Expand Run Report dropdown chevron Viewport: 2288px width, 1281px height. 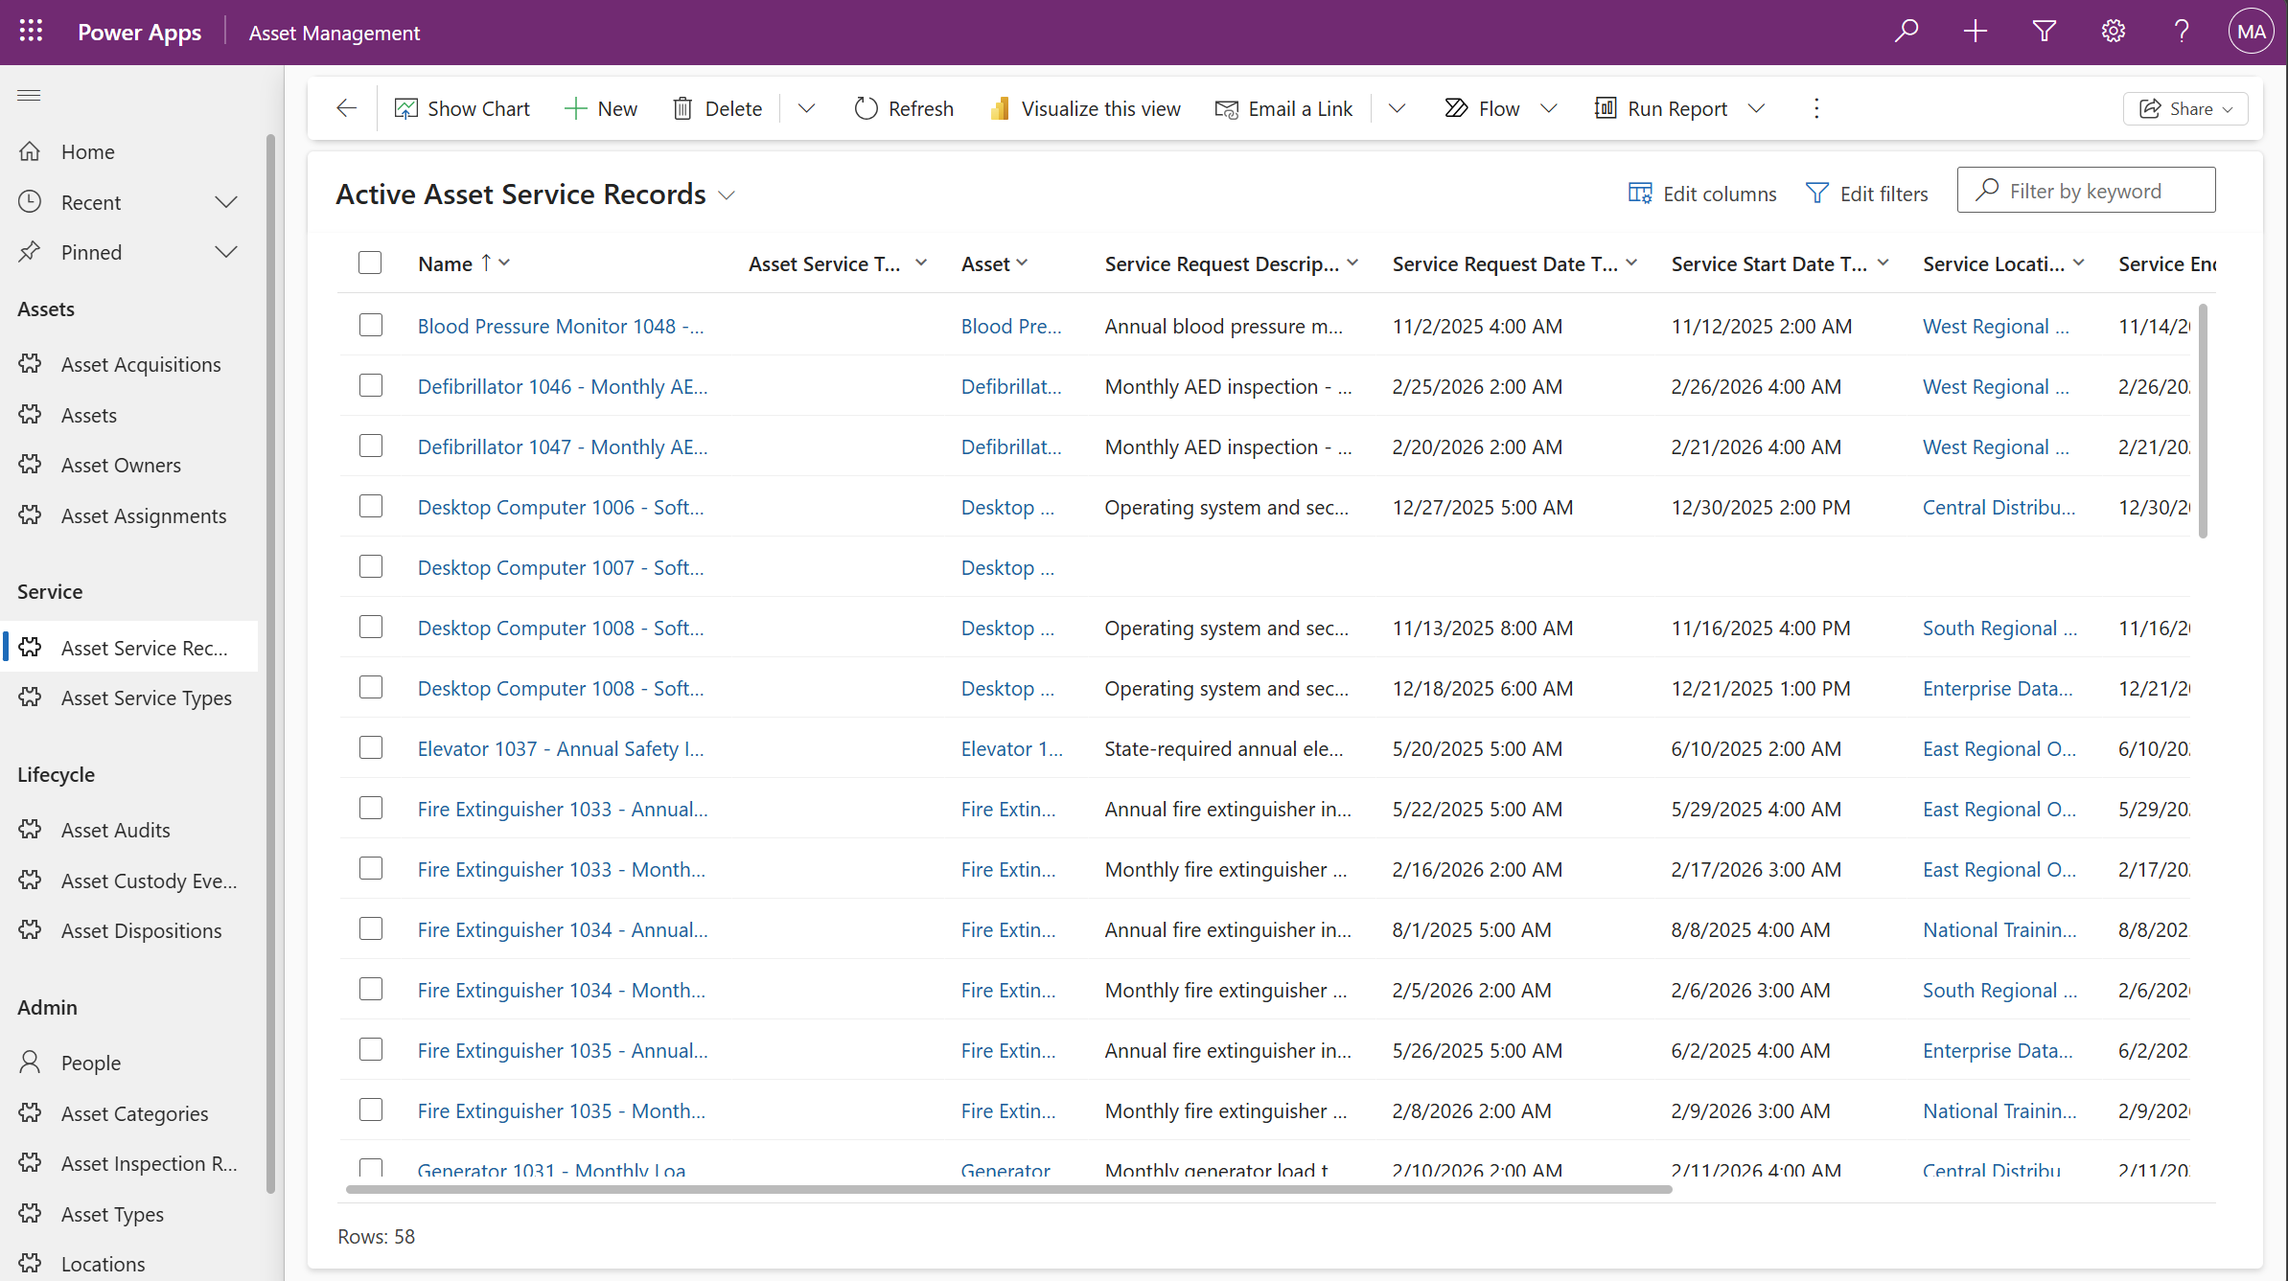click(x=1756, y=108)
